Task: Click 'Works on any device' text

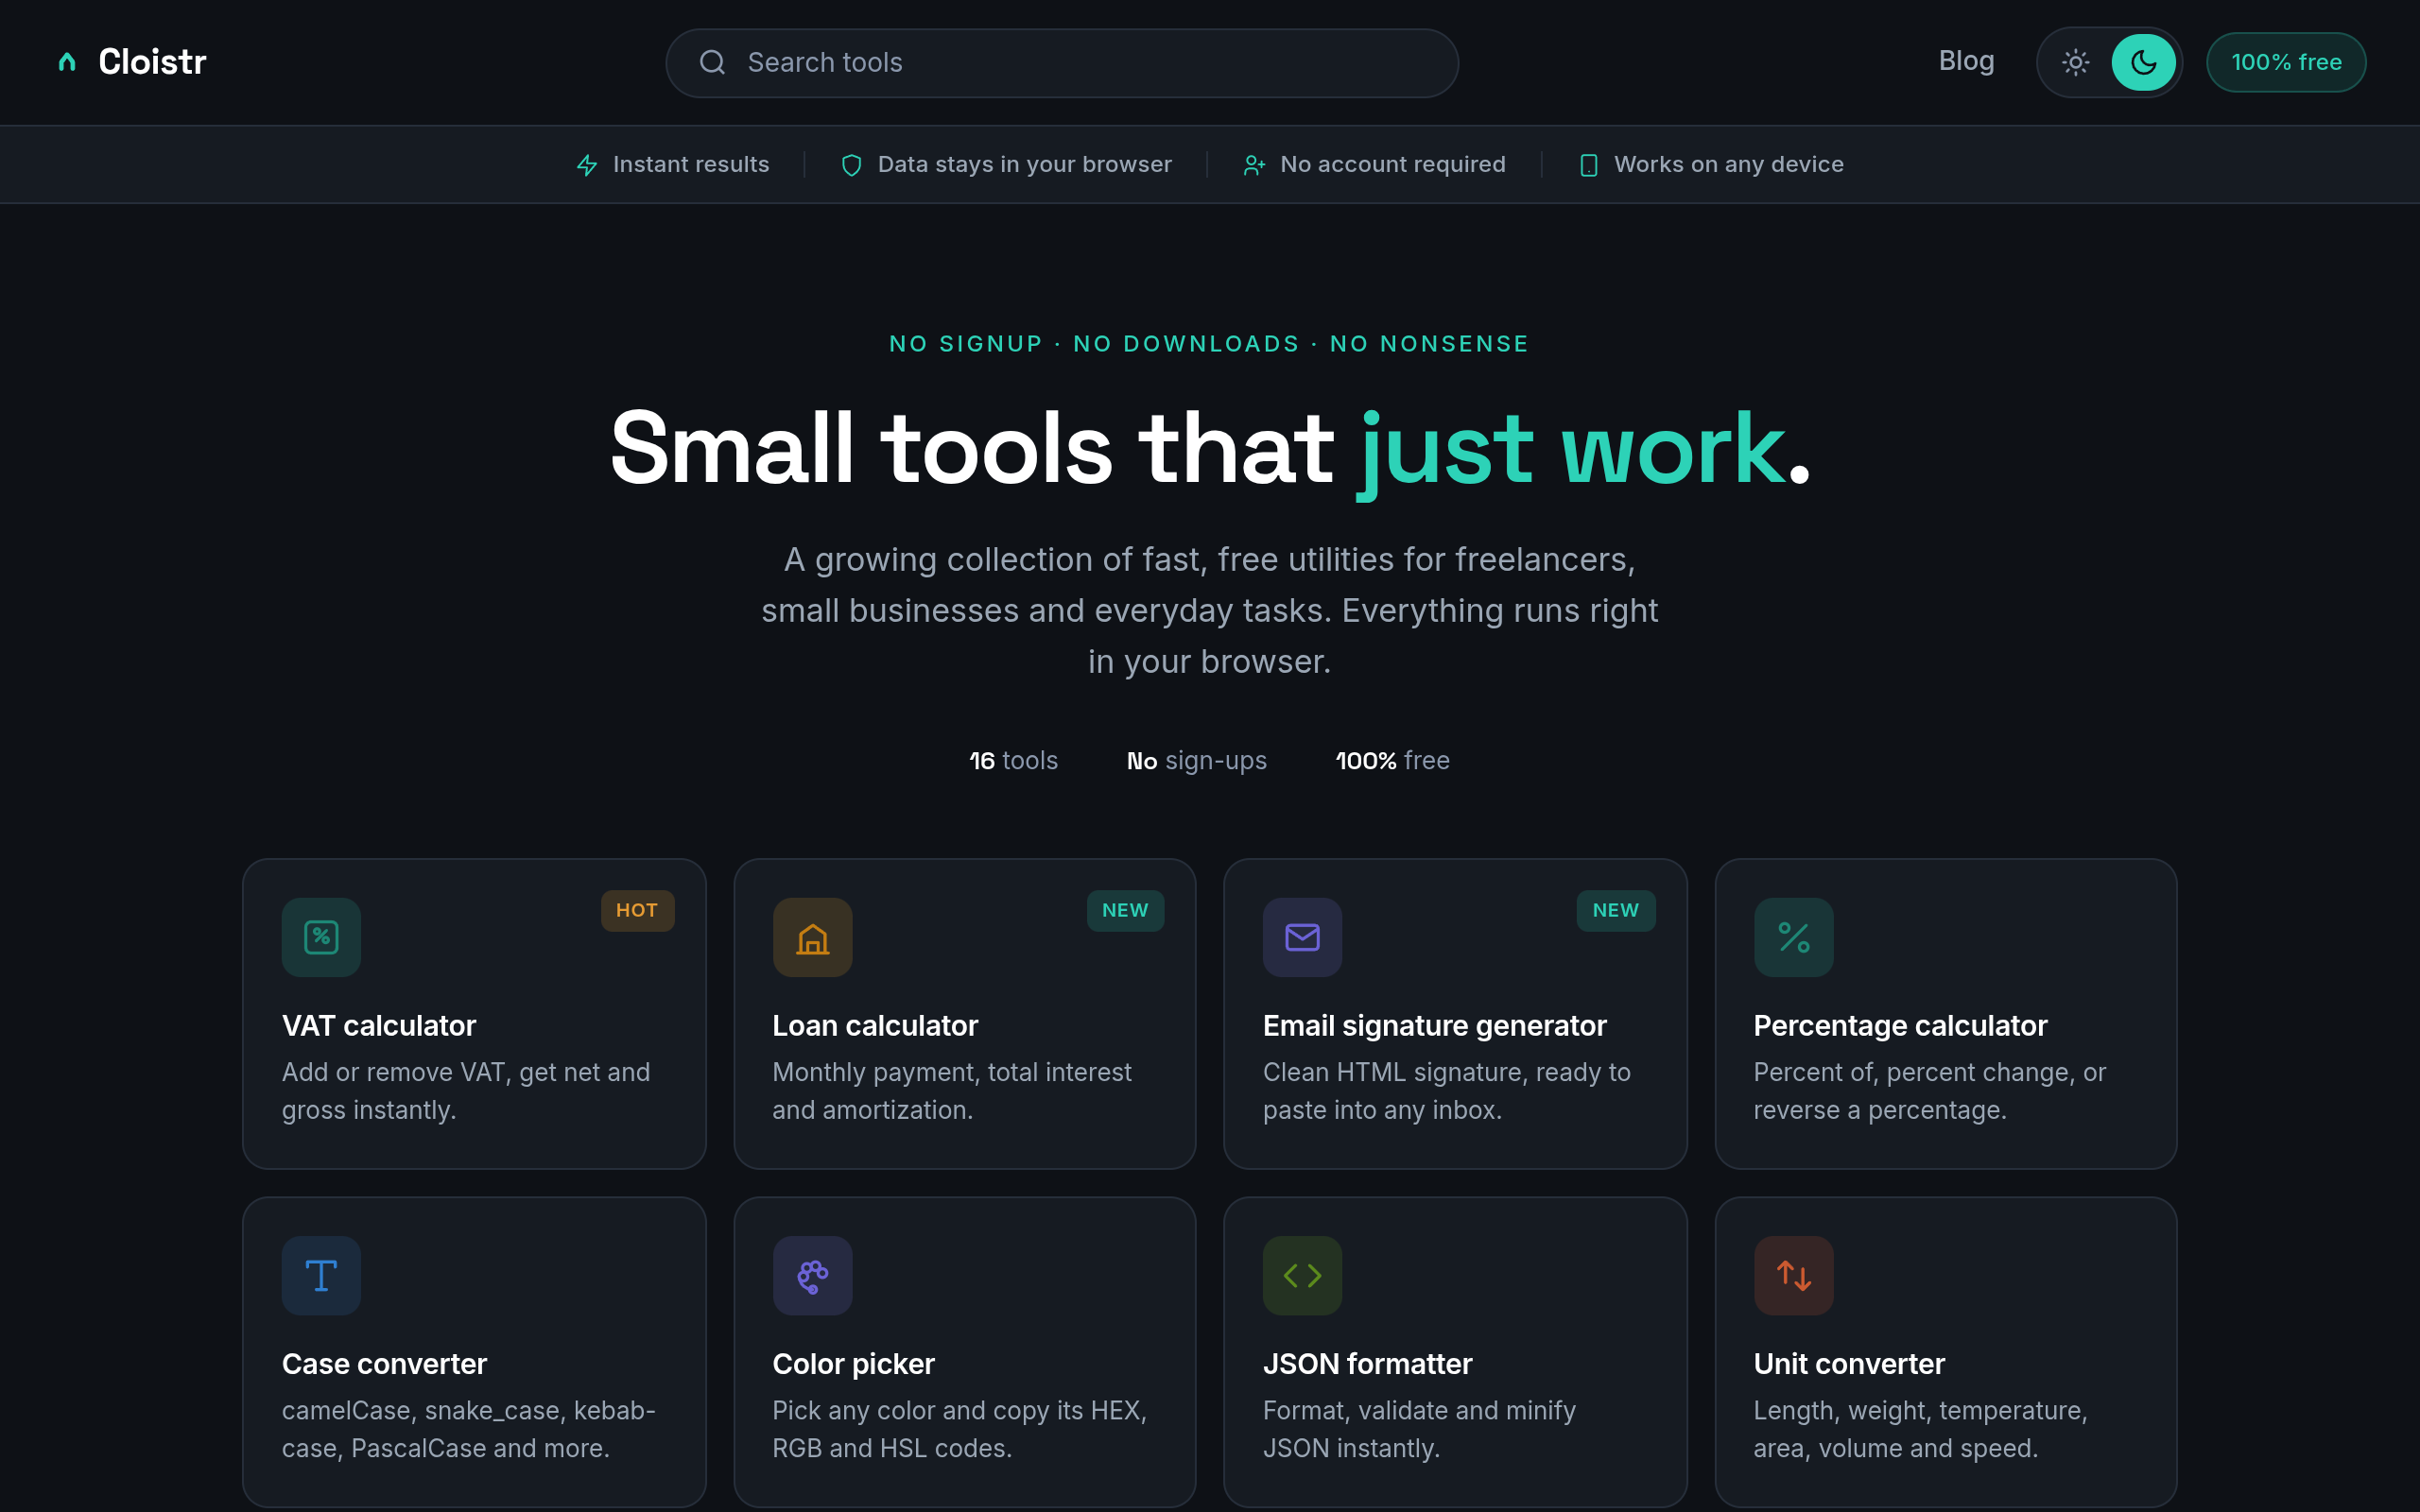Action: coord(1728,164)
